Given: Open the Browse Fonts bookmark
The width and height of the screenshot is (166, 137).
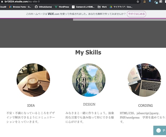Looking at the screenshot, I should click(20, 7).
